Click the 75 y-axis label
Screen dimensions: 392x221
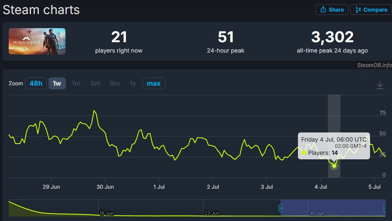pos(382,113)
